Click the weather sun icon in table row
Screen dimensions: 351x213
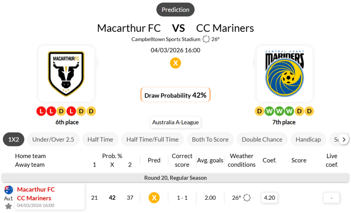(247, 198)
